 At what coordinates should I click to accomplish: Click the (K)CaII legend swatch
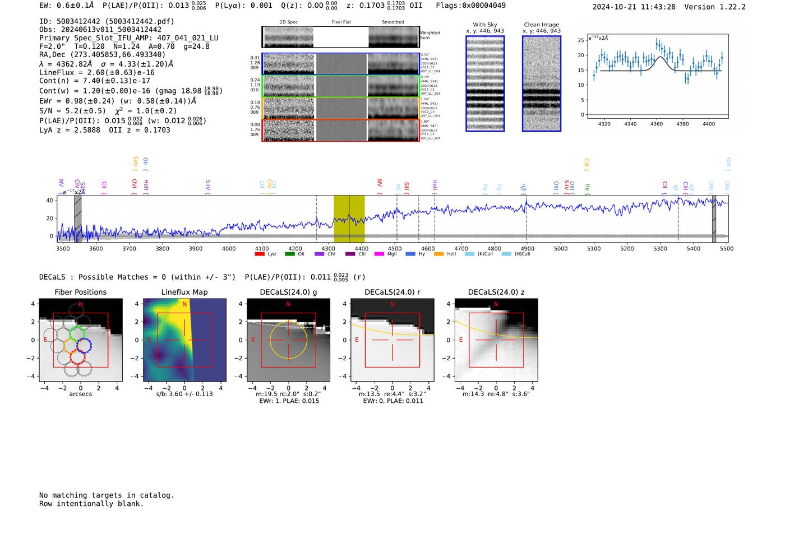[469, 254]
